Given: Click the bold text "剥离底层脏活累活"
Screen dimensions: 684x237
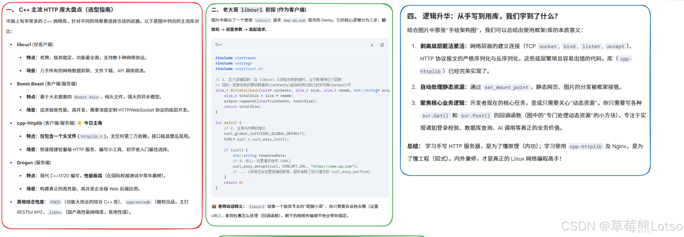Looking at the screenshot, I should (x=442, y=46).
